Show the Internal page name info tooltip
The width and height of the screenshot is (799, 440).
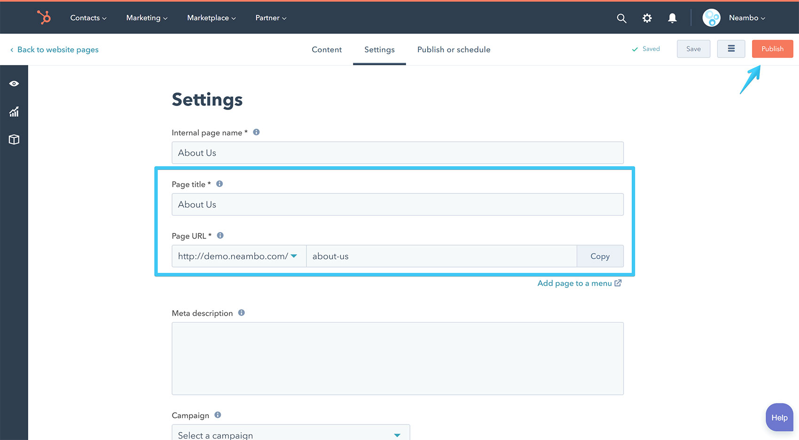(256, 132)
